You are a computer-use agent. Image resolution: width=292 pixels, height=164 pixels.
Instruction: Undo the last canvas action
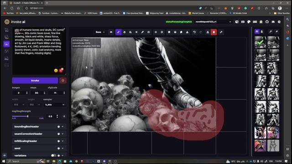coord(194,32)
